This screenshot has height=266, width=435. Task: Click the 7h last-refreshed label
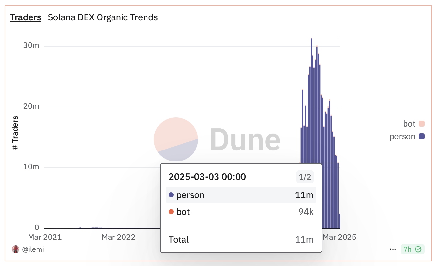tap(407, 249)
